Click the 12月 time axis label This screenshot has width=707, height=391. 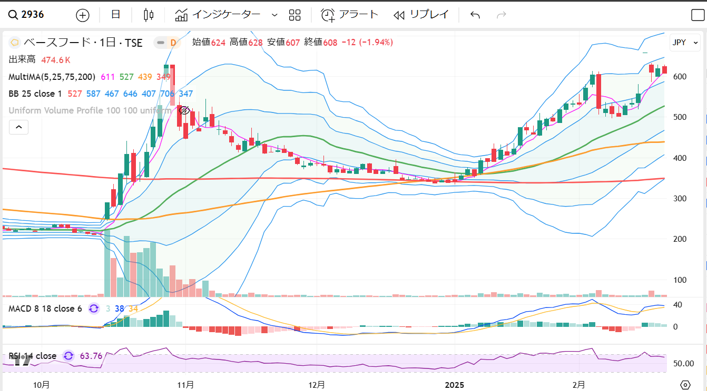317,385
